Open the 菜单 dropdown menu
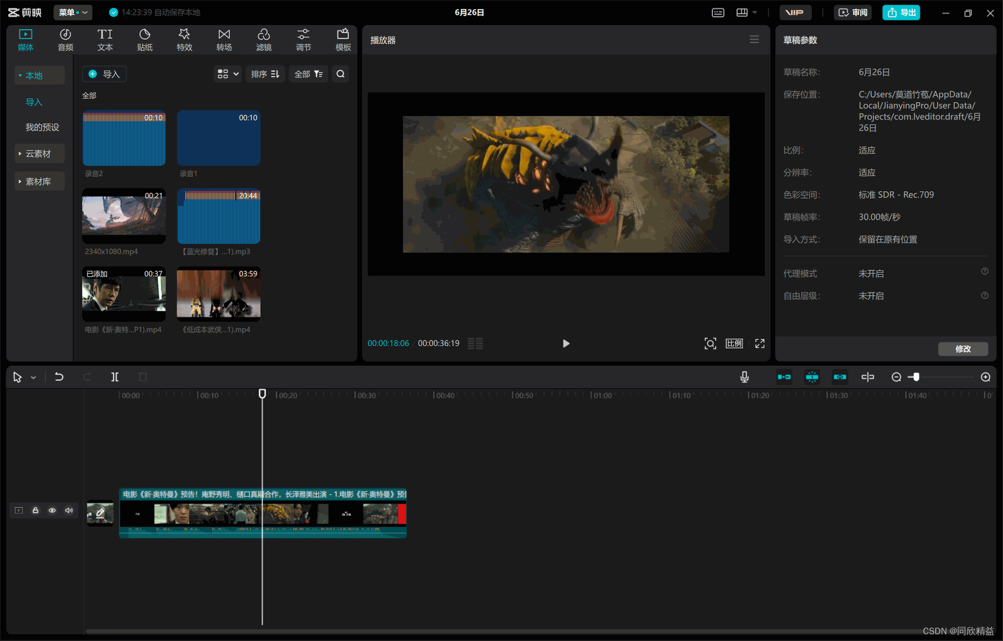1003x641 pixels. pos(73,12)
